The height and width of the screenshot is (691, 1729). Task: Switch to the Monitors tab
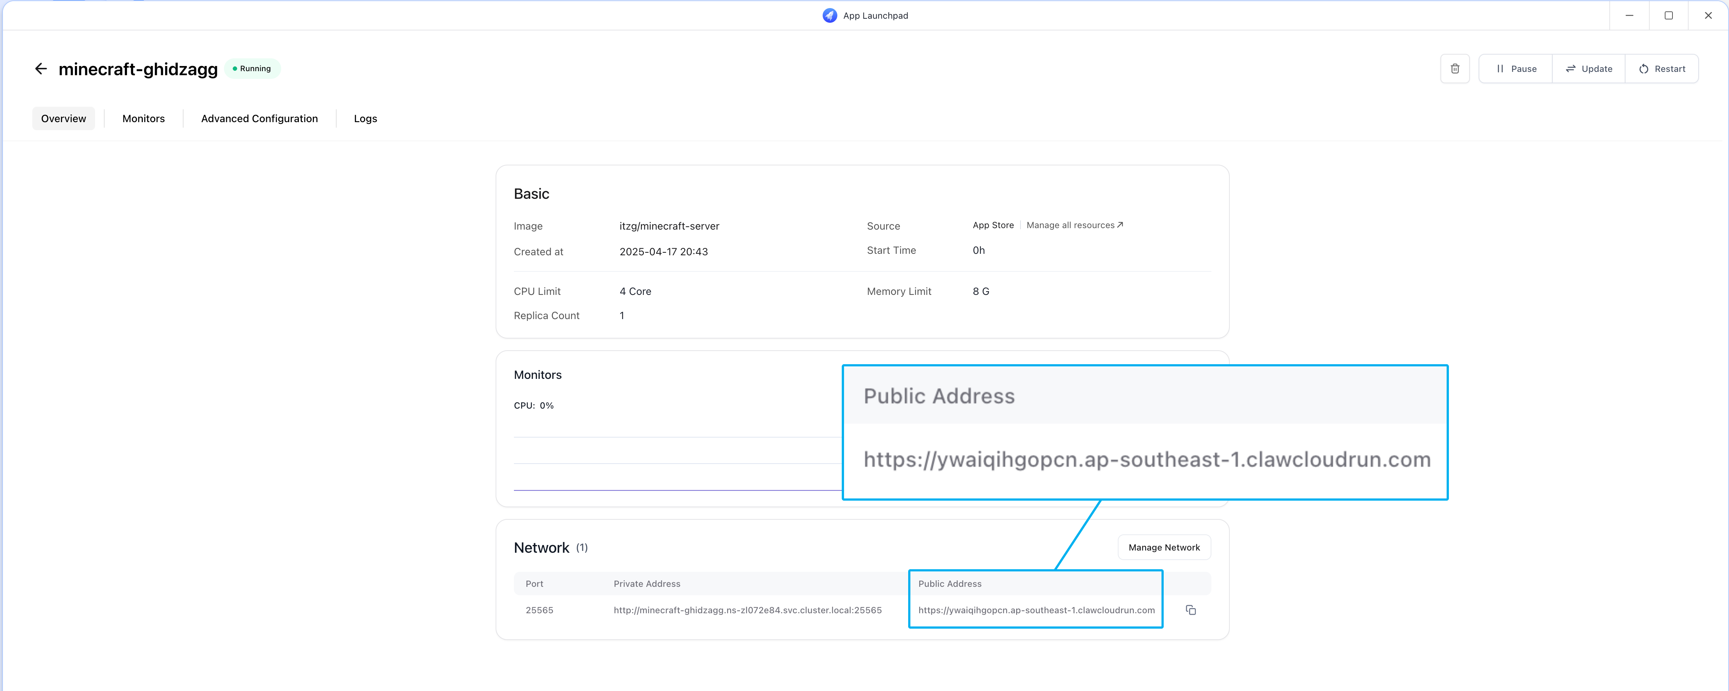point(144,119)
